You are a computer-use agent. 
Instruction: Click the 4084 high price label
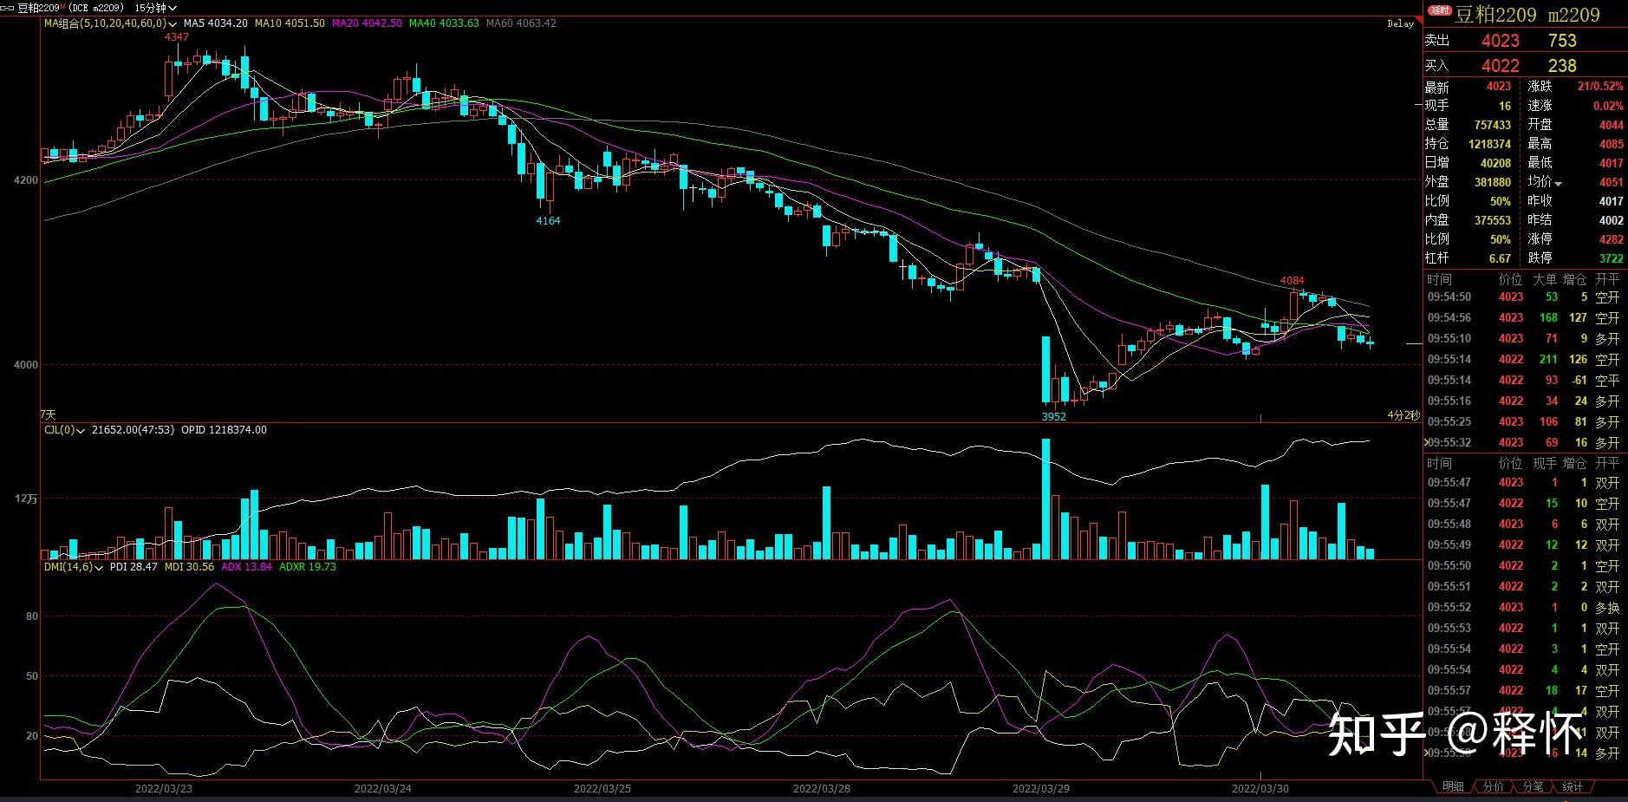tap(1292, 281)
